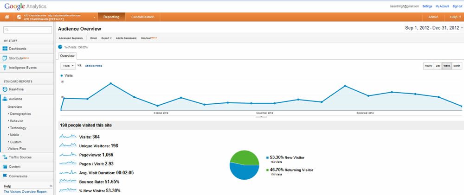Open the Real-Time report clock icon
The image size is (464, 195).
pyautogui.click(x=5, y=89)
